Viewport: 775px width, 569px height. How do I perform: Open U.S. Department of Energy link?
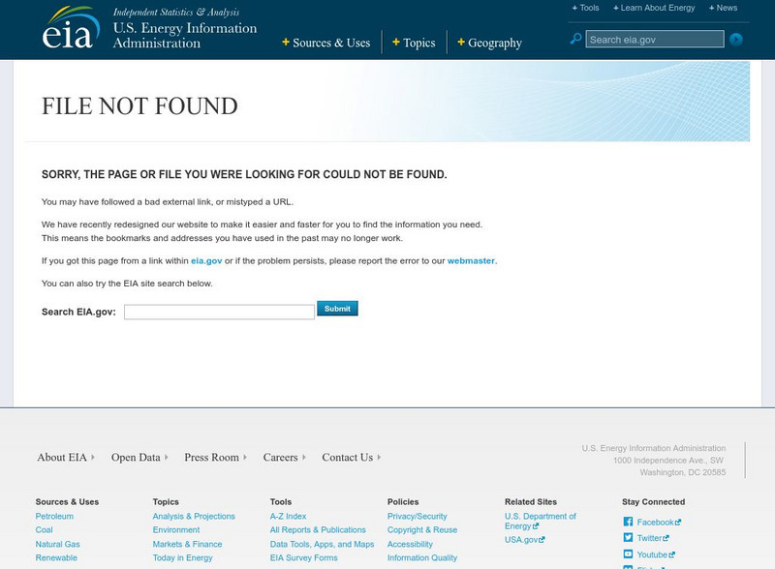click(x=541, y=521)
